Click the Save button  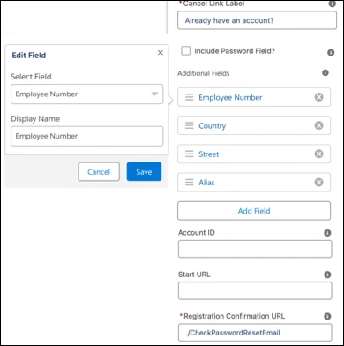(x=144, y=172)
